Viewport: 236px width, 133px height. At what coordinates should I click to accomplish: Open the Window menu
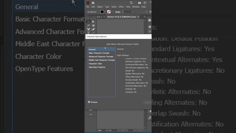tap(136, 7)
